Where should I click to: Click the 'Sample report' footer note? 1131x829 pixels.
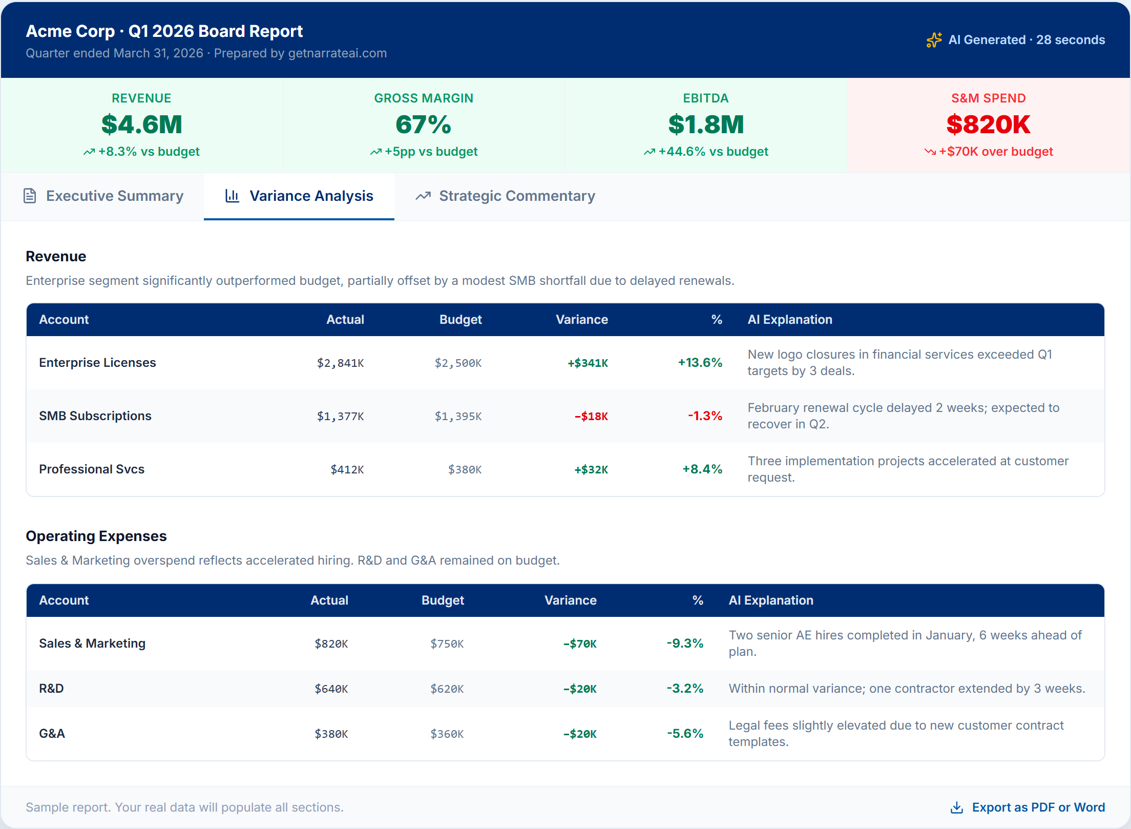184,807
